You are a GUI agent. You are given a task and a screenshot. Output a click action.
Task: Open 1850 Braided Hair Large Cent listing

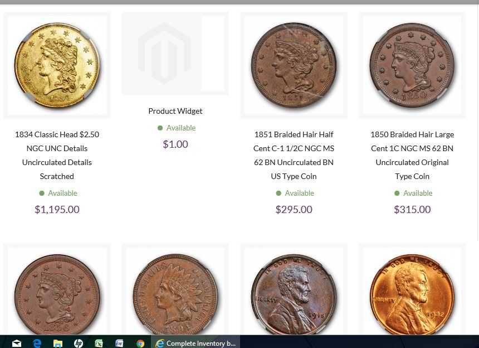[x=412, y=156]
